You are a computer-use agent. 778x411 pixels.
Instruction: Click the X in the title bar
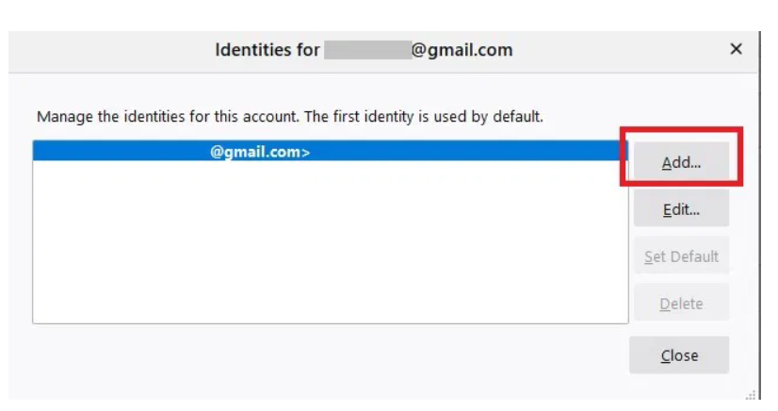pos(737,50)
